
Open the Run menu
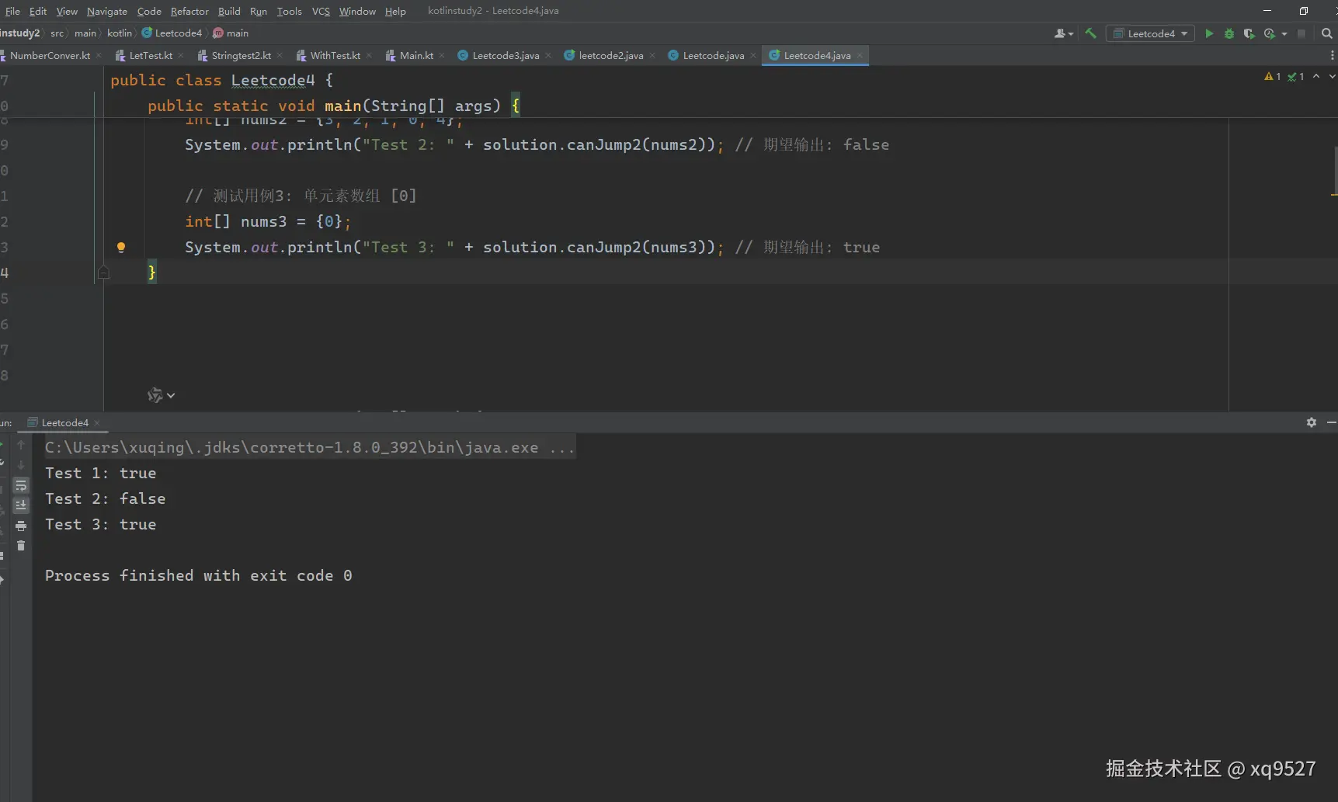(x=259, y=11)
